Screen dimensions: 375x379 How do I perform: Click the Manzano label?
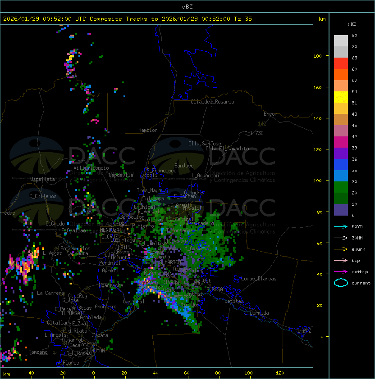pyautogui.click(x=38, y=352)
